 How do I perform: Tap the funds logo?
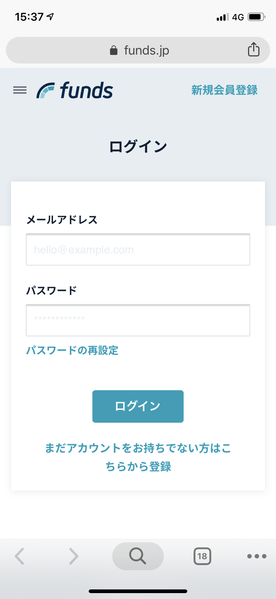[75, 90]
